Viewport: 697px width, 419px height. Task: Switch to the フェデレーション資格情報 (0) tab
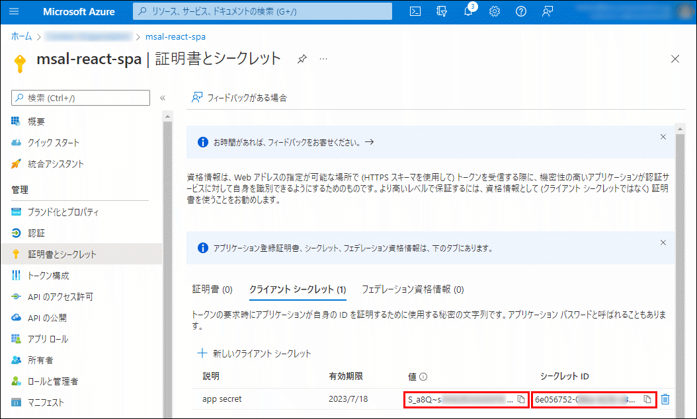[413, 289]
